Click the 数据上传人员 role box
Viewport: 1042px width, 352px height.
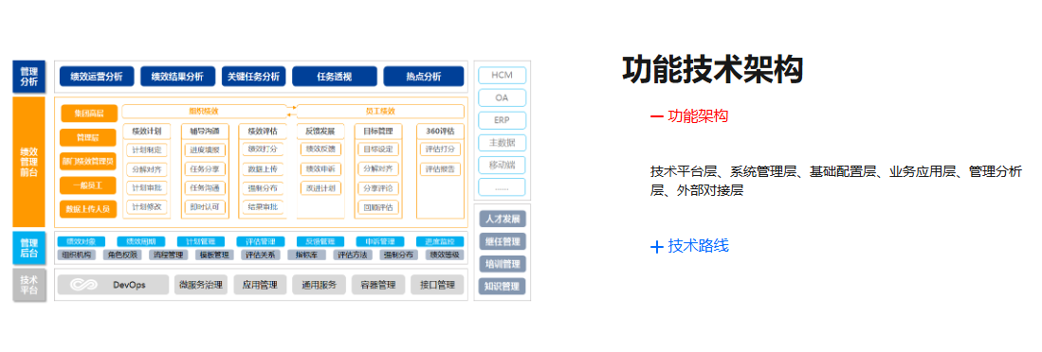point(88,209)
